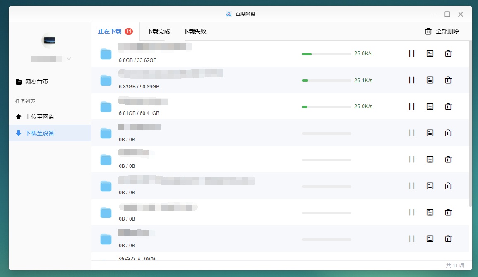Screen dimensions: 478x277
Task: Switch to 下载失败 tab
Action: (195, 31)
